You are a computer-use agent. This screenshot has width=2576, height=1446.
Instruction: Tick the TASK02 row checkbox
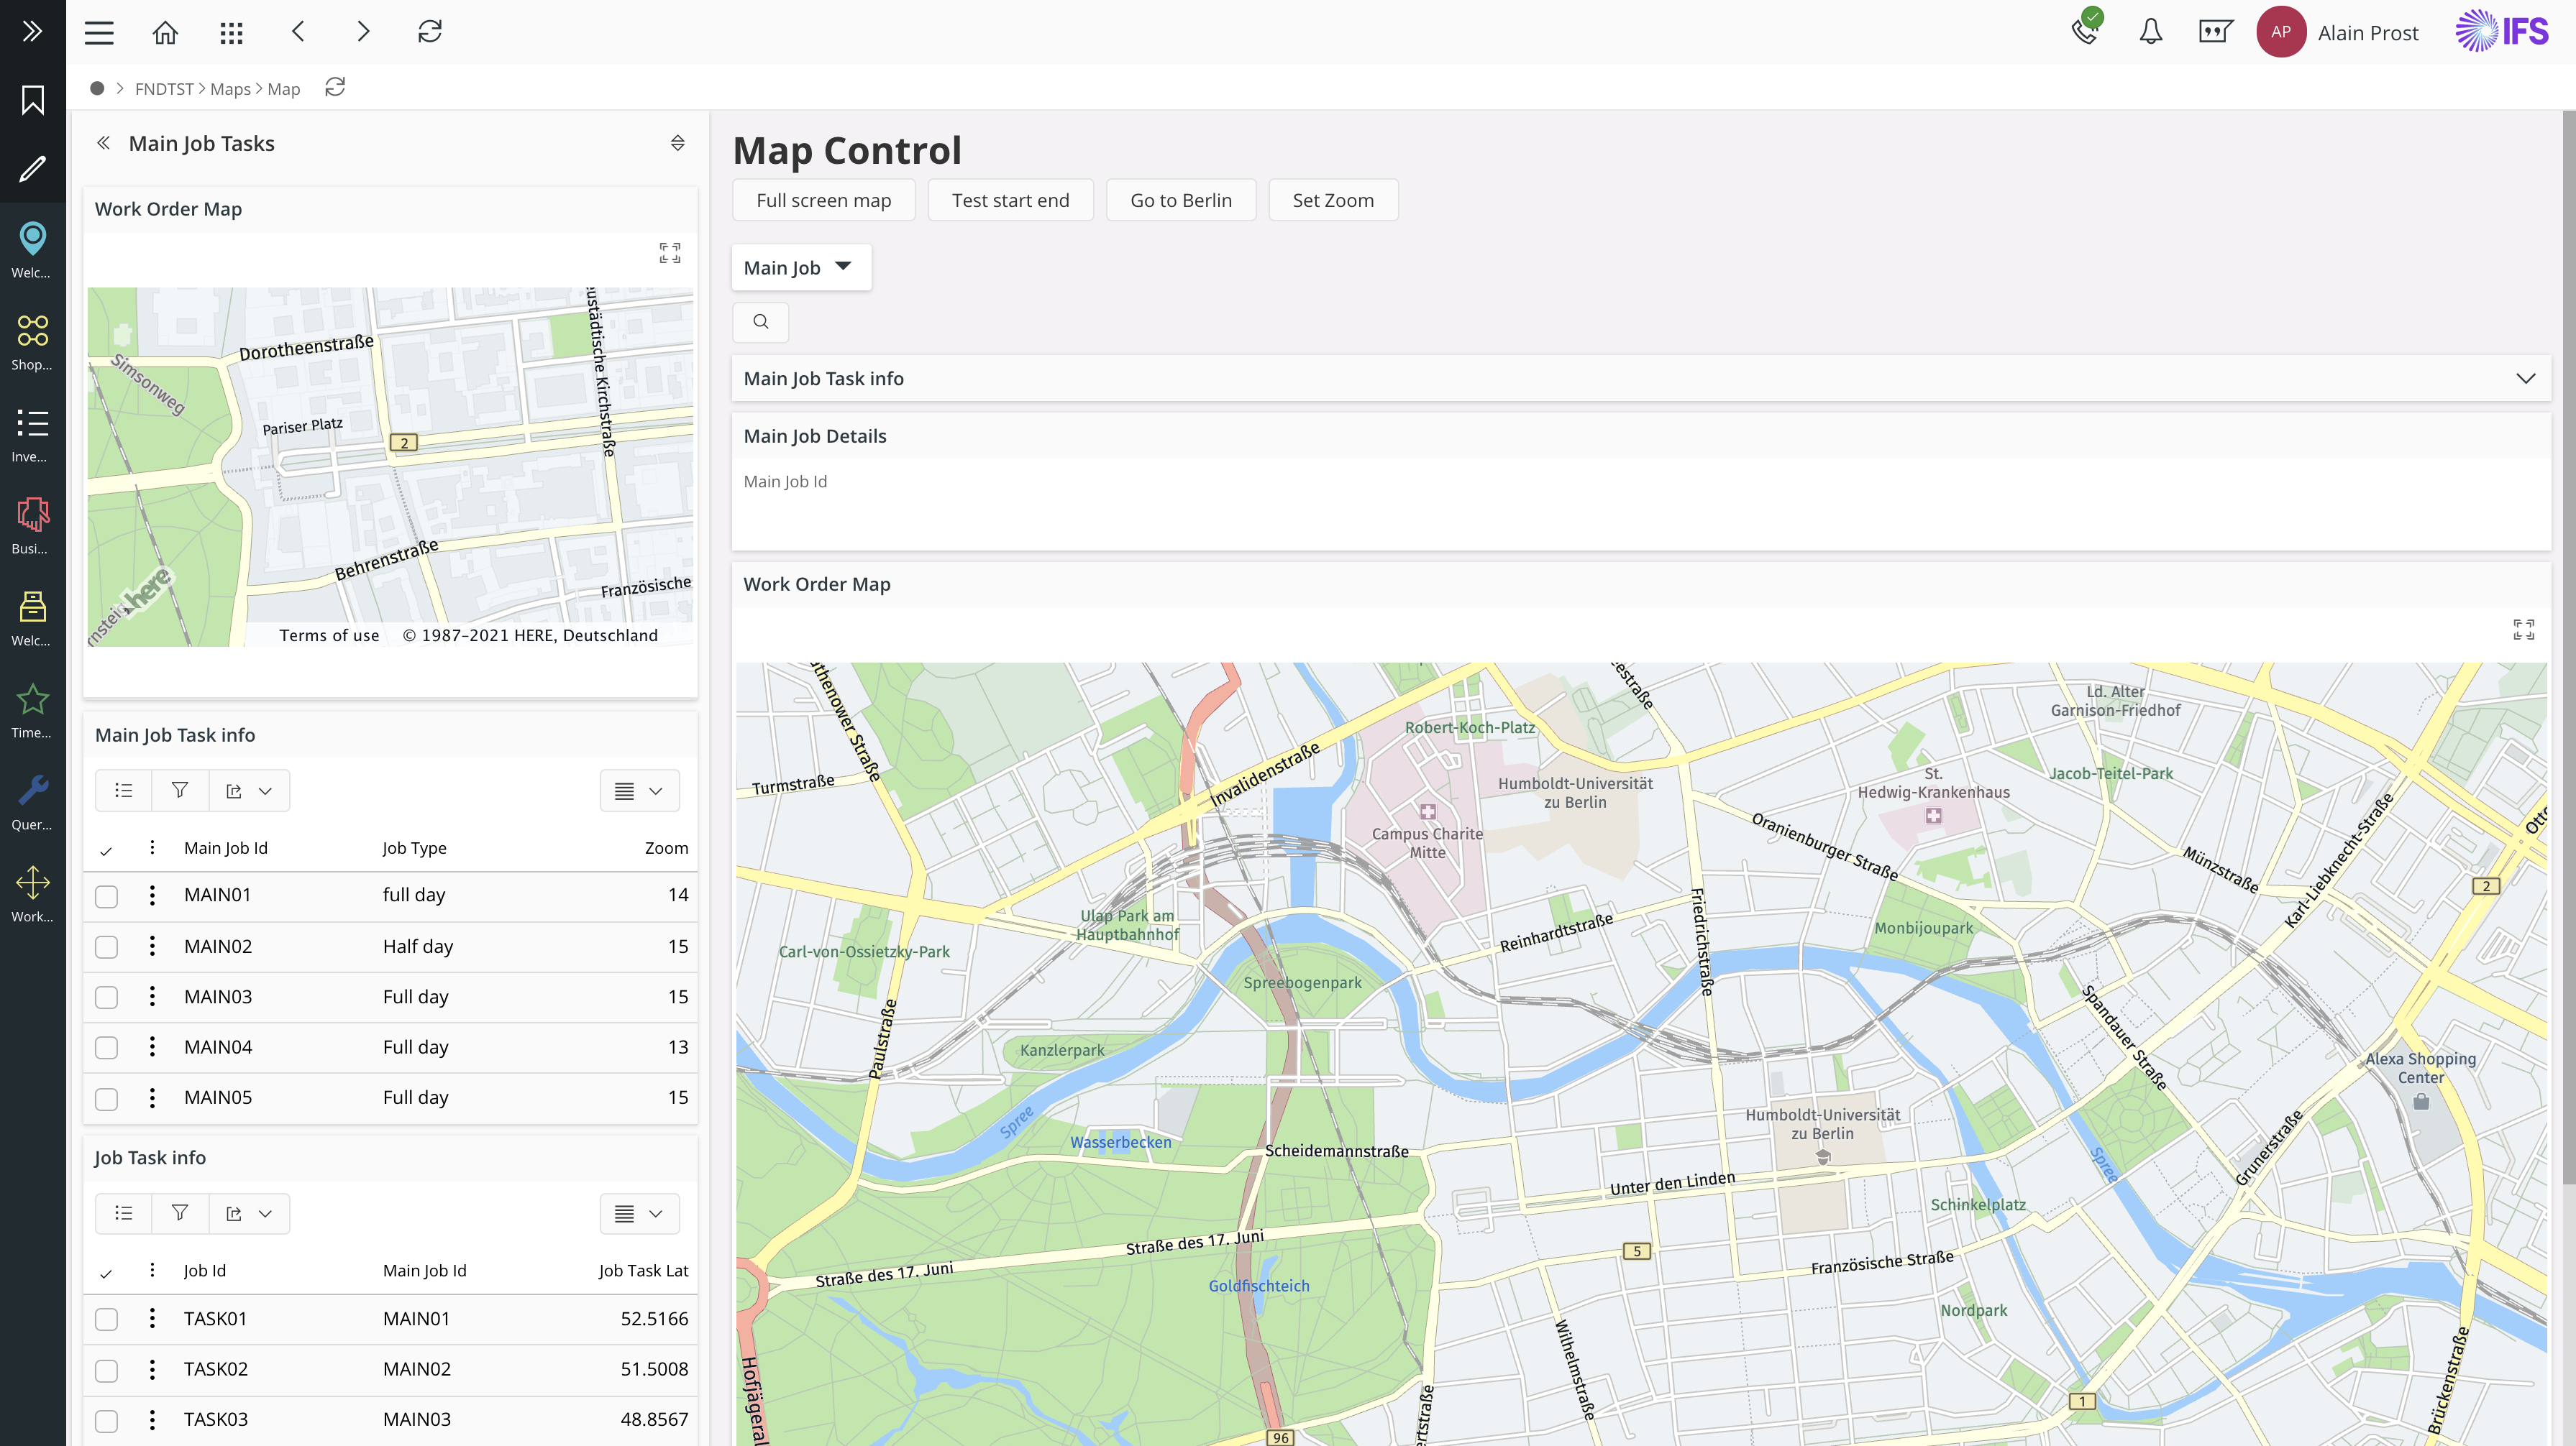pos(106,1370)
